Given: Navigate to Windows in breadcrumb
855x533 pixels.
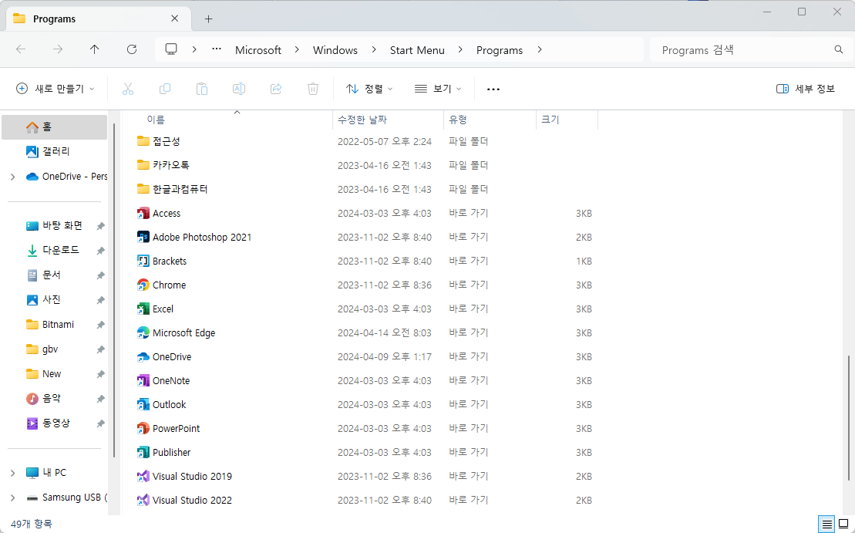Looking at the screenshot, I should [x=335, y=50].
